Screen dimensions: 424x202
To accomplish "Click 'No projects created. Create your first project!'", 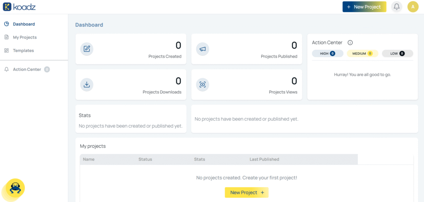I will 247,178.
